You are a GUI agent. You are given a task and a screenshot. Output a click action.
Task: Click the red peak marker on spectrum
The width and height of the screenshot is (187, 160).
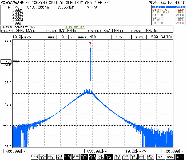[x=90, y=43]
